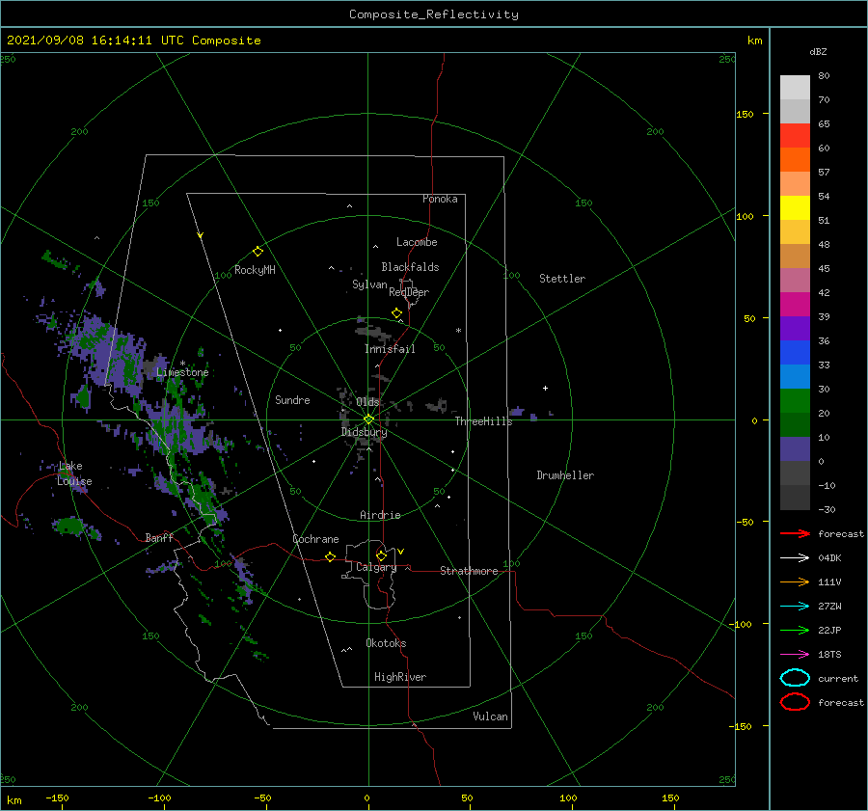Select the Stettler label
Image resolution: width=868 pixels, height=811 pixels.
click(x=562, y=279)
